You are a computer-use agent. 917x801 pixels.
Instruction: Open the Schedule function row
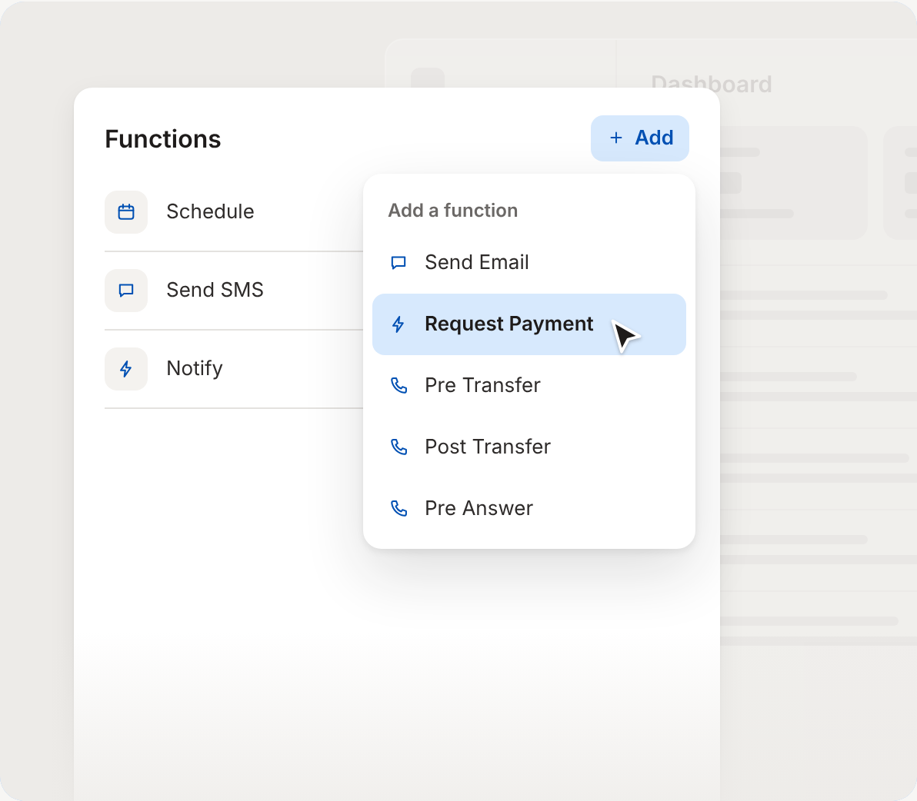coord(234,211)
